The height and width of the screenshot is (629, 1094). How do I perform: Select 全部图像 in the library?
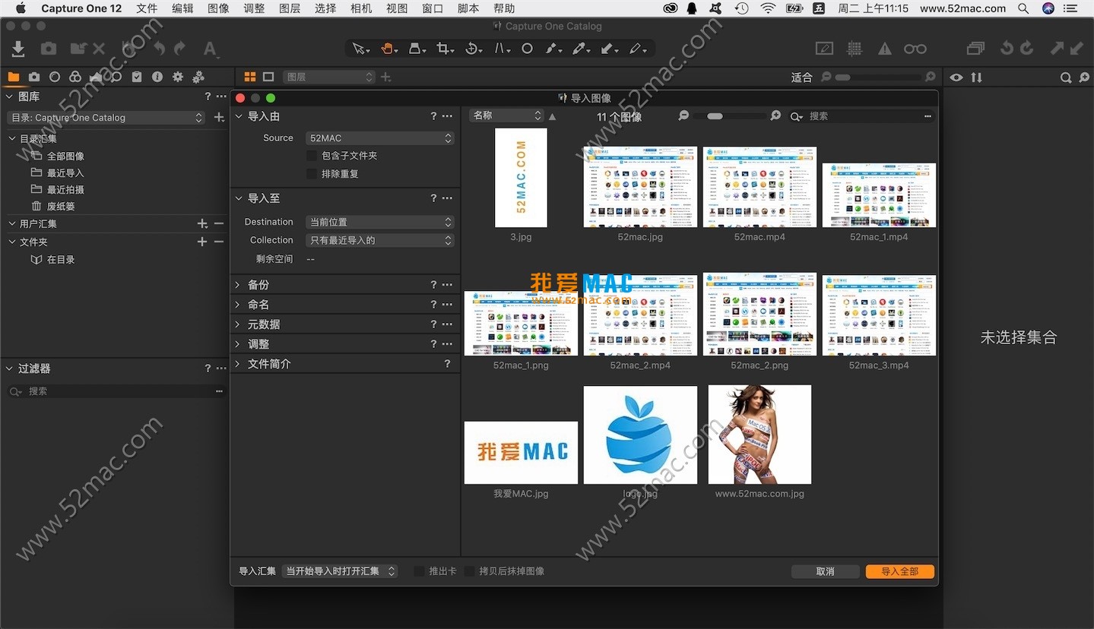[65, 156]
